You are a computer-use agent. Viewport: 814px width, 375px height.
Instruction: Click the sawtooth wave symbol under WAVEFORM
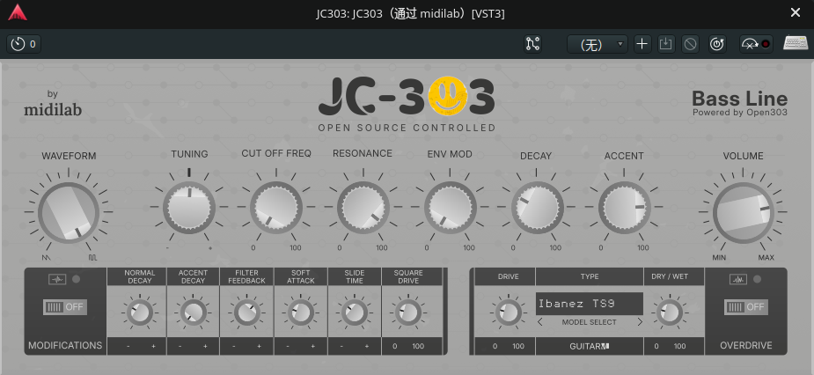47,257
